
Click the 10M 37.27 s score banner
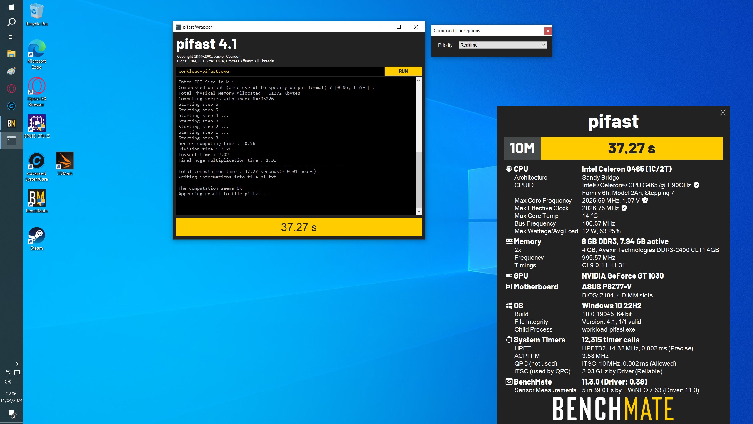[x=614, y=148]
